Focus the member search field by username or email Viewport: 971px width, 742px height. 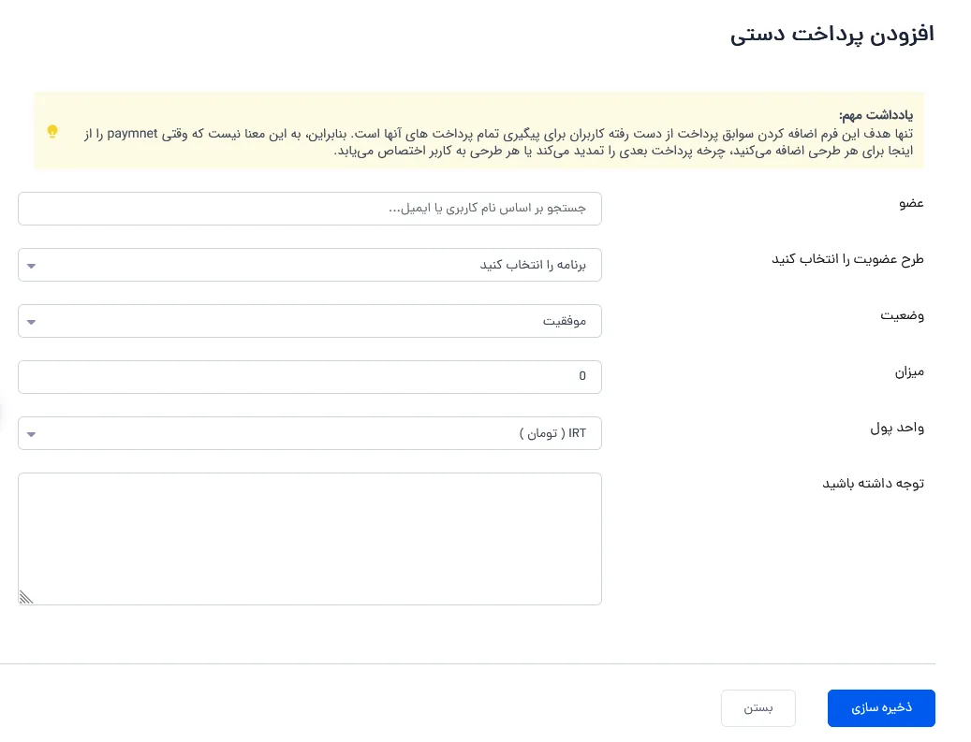[x=310, y=209]
